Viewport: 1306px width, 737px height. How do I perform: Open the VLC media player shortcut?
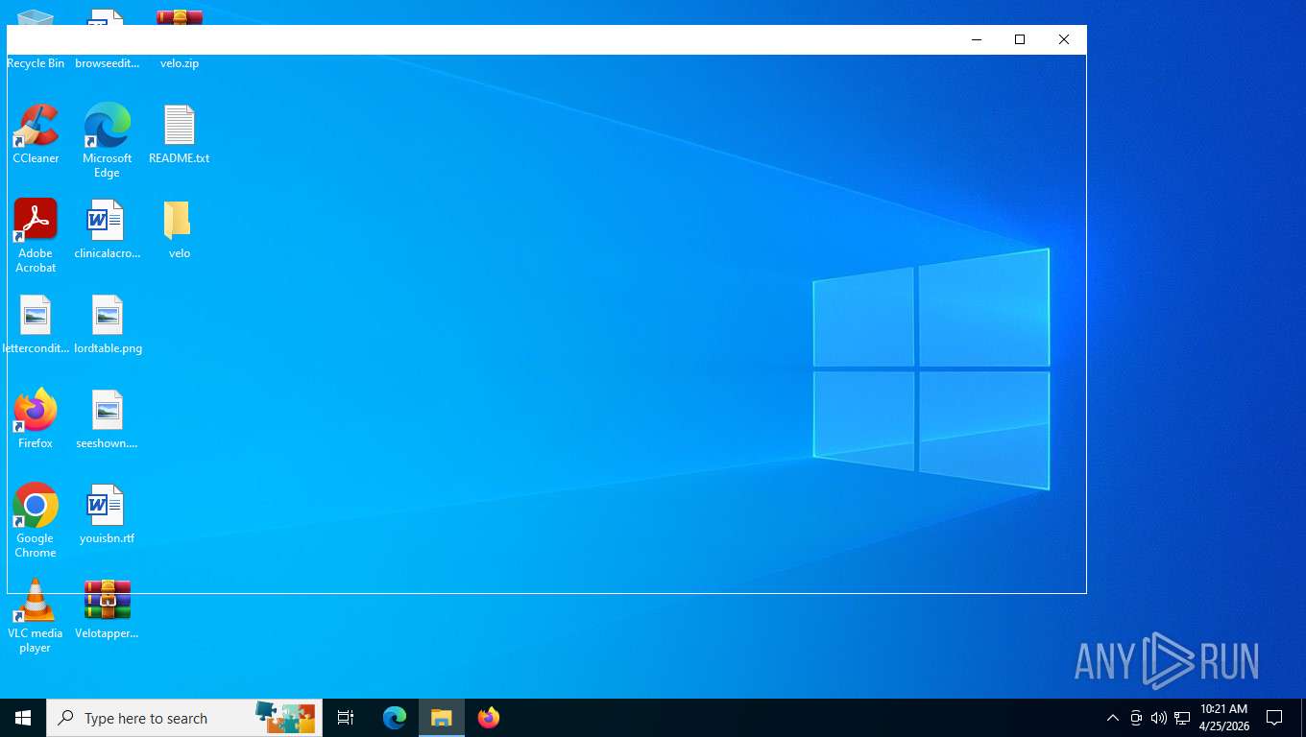[36, 615]
